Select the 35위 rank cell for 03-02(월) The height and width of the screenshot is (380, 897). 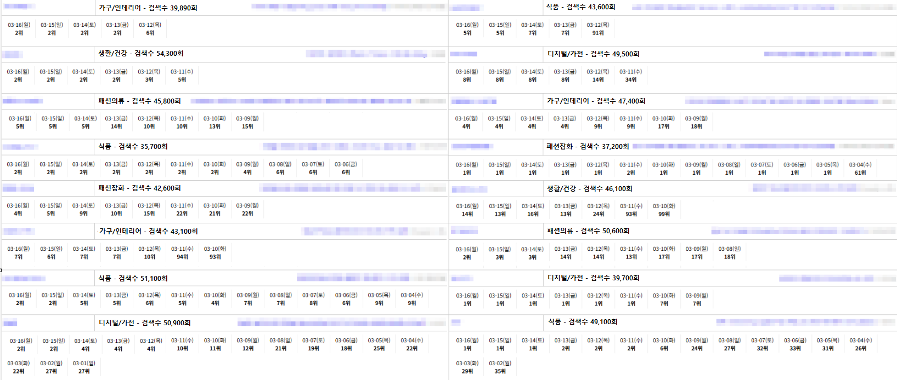coord(500,371)
